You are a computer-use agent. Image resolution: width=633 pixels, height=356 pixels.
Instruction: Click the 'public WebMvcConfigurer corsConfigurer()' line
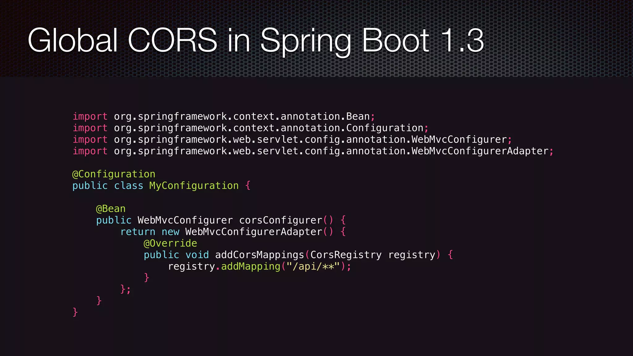[221, 220]
